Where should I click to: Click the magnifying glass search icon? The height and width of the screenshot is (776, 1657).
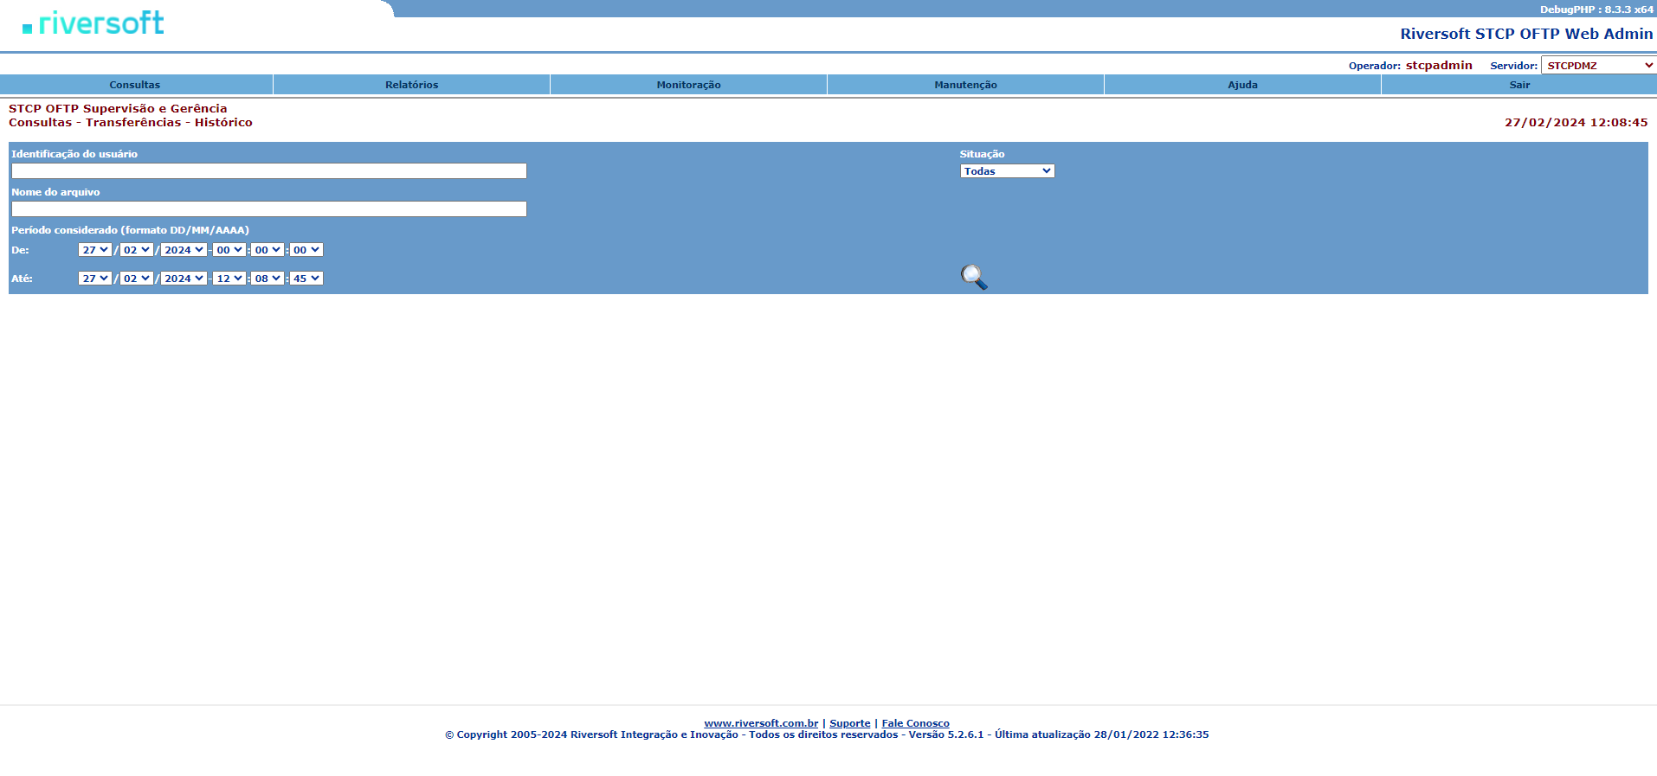974,277
